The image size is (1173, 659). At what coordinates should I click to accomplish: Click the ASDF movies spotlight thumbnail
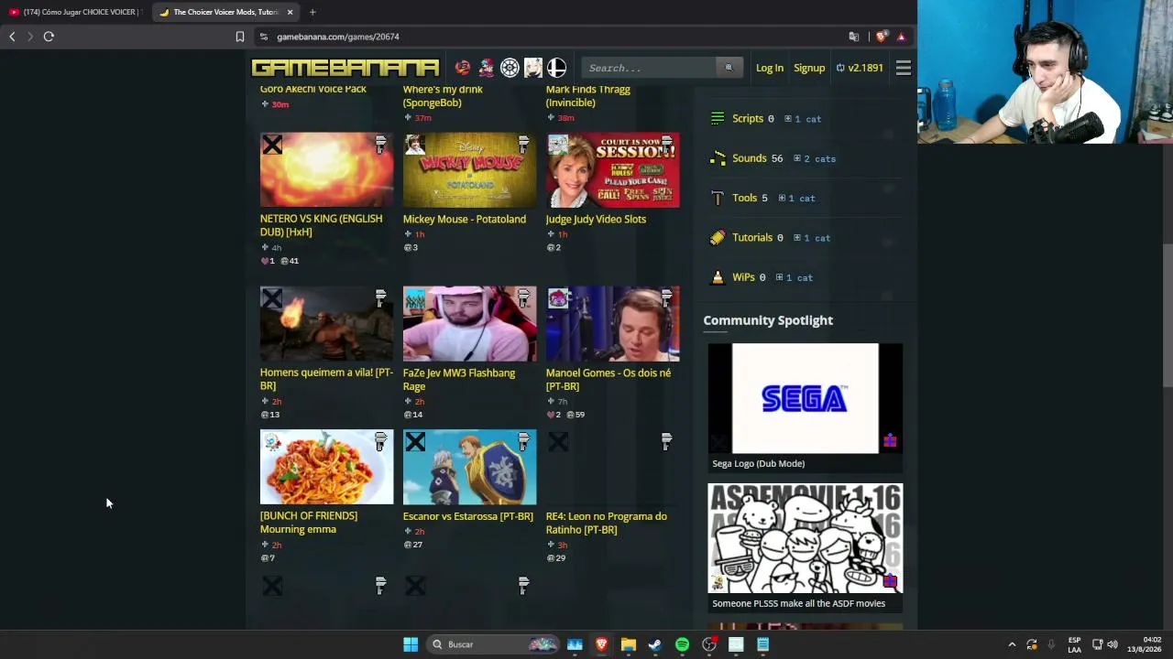pyautogui.click(x=805, y=538)
